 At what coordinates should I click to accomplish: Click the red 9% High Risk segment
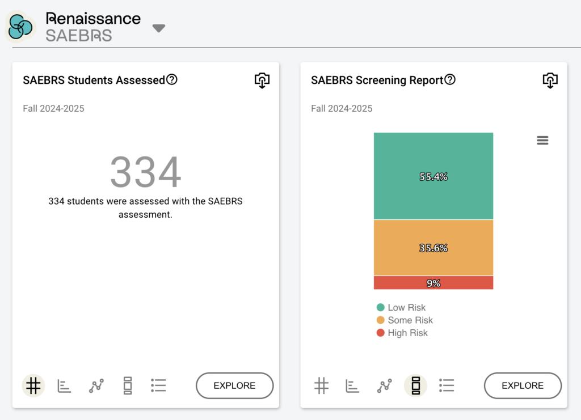(433, 283)
